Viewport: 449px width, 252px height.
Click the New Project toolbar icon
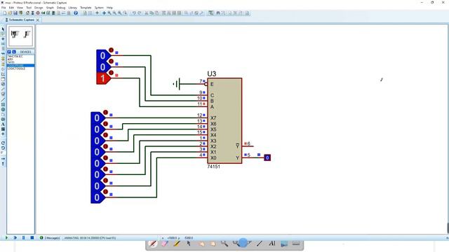pyautogui.click(x=5, y=13)
